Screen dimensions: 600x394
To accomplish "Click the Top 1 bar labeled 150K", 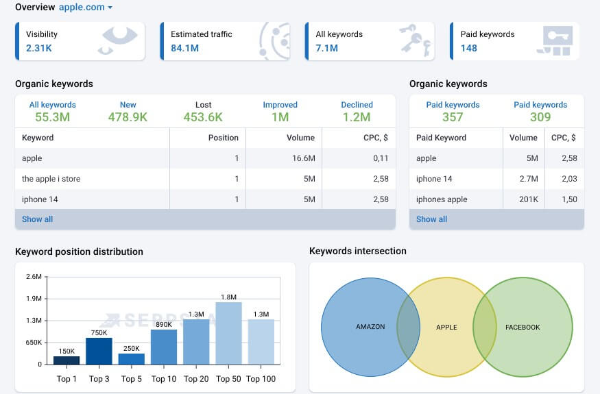I will pos(67,360).
